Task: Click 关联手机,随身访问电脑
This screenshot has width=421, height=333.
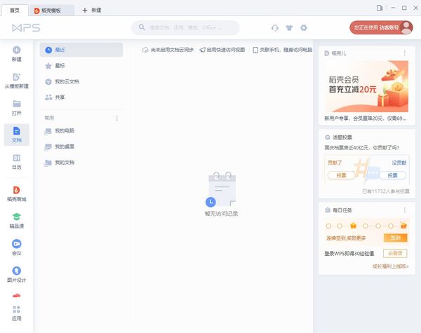Action: pyautogui.click(x=283, y=50)
